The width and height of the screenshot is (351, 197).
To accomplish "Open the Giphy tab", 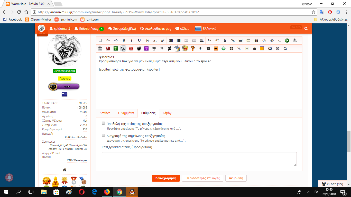I will click(167, 113).
